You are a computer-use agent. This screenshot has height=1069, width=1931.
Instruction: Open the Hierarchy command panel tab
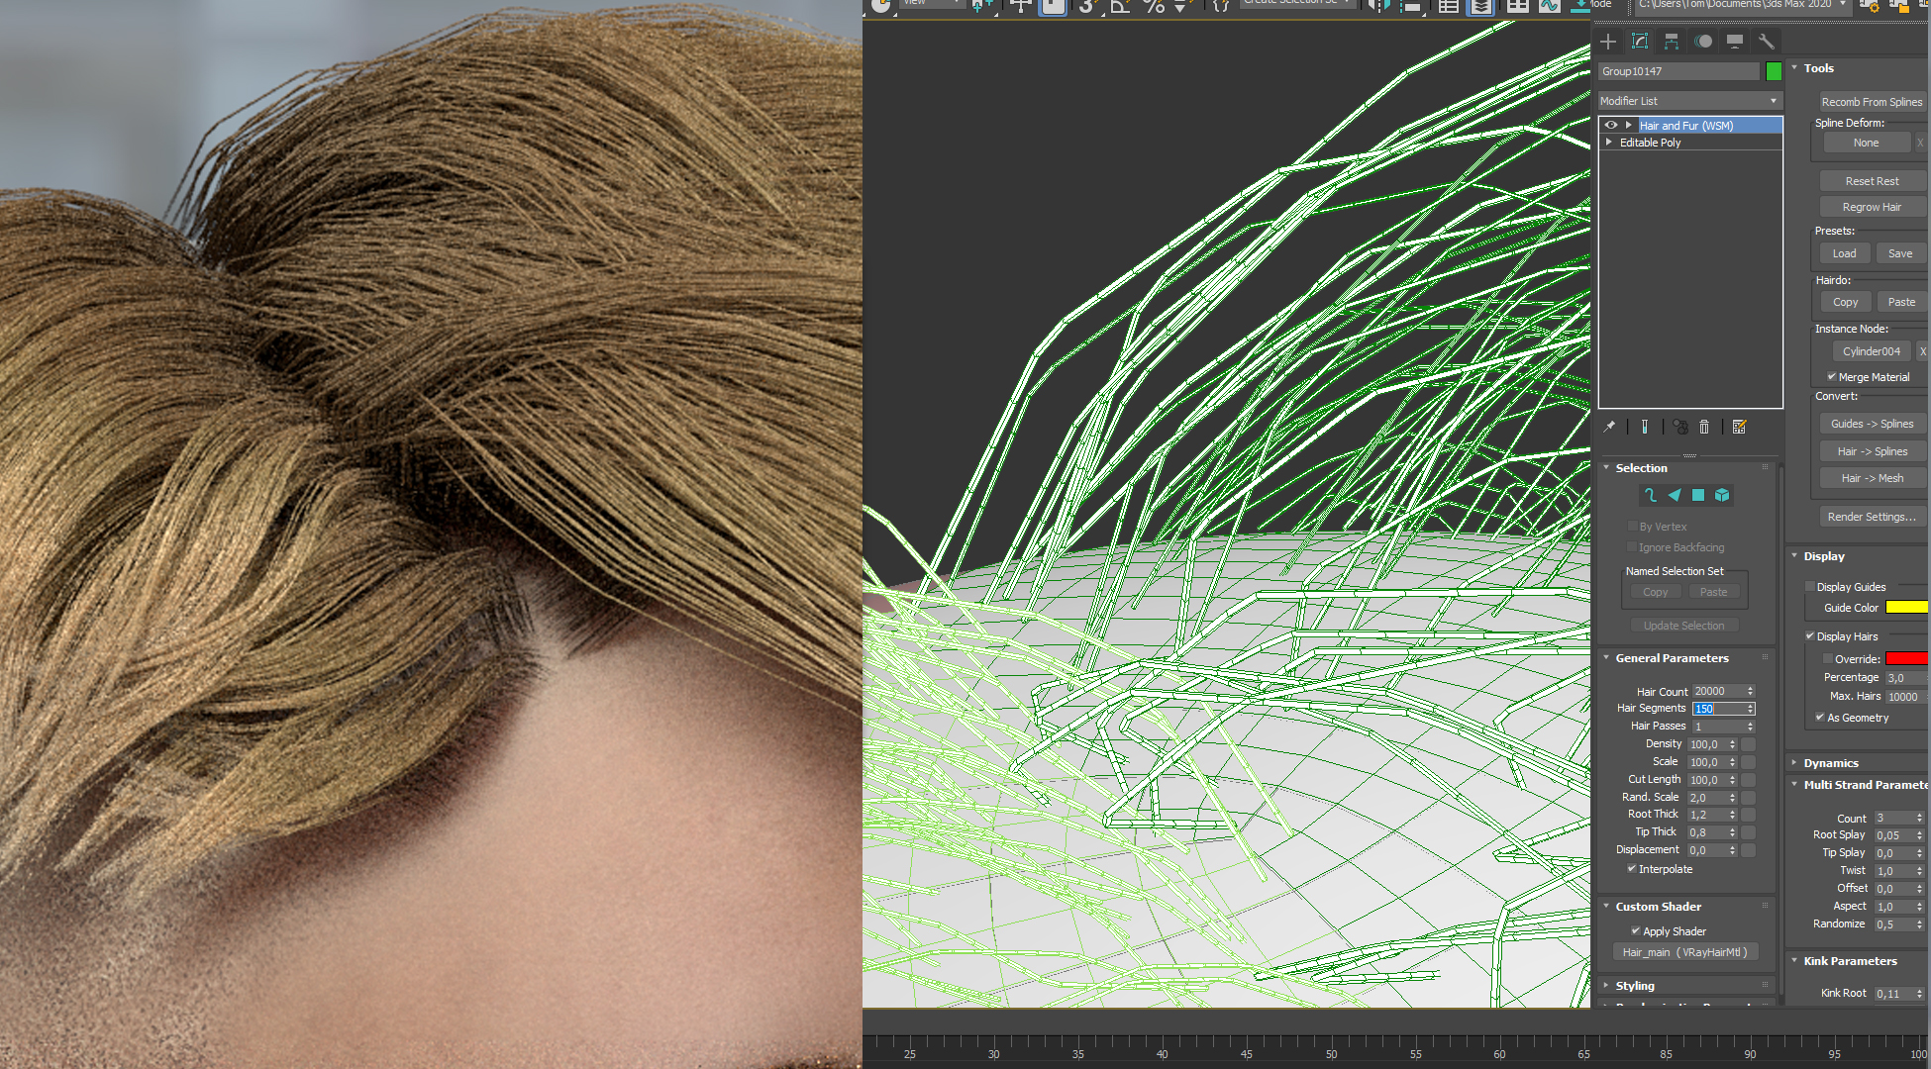point(1672,41)
